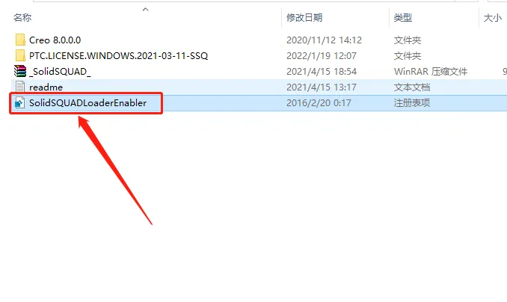The image size is (507, 302).
Task: Click the 注册表项 type of SolidSQUADLoaderEnabler
Action: click(411, 103)
